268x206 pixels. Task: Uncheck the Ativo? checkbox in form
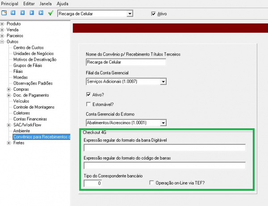point(88,94)
